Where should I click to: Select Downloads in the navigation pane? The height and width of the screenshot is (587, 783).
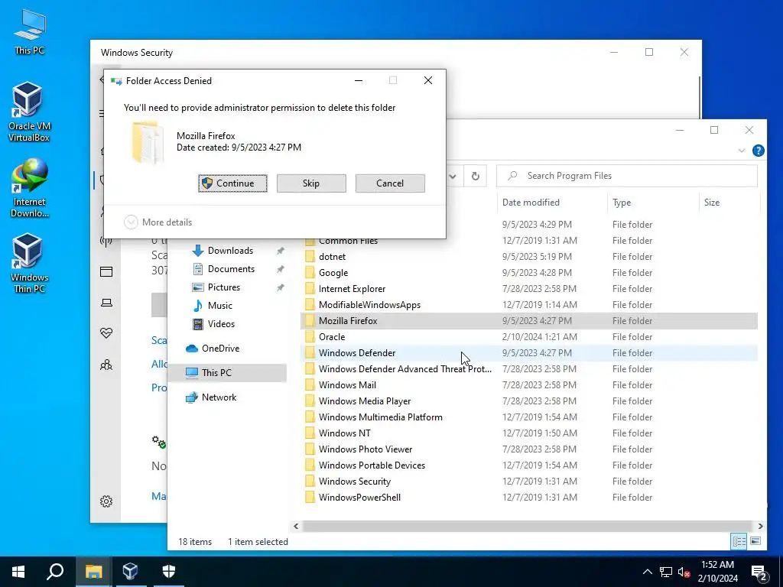coord(230,251)
